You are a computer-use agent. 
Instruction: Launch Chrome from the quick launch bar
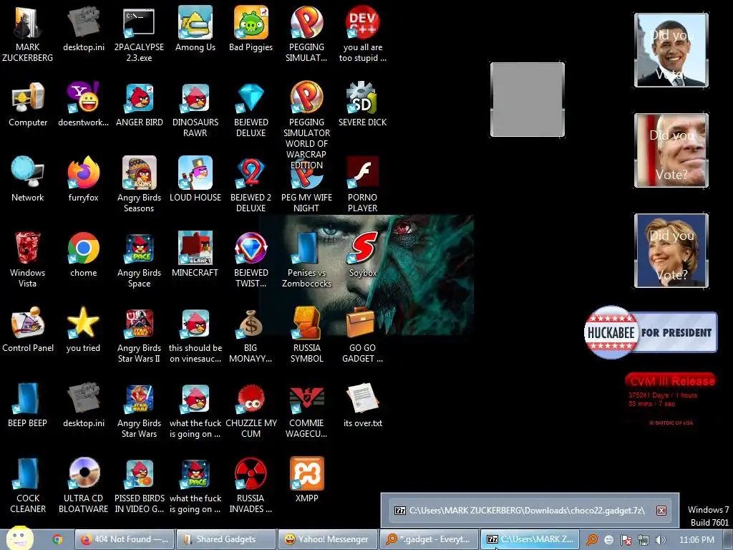tap(57, 539)
